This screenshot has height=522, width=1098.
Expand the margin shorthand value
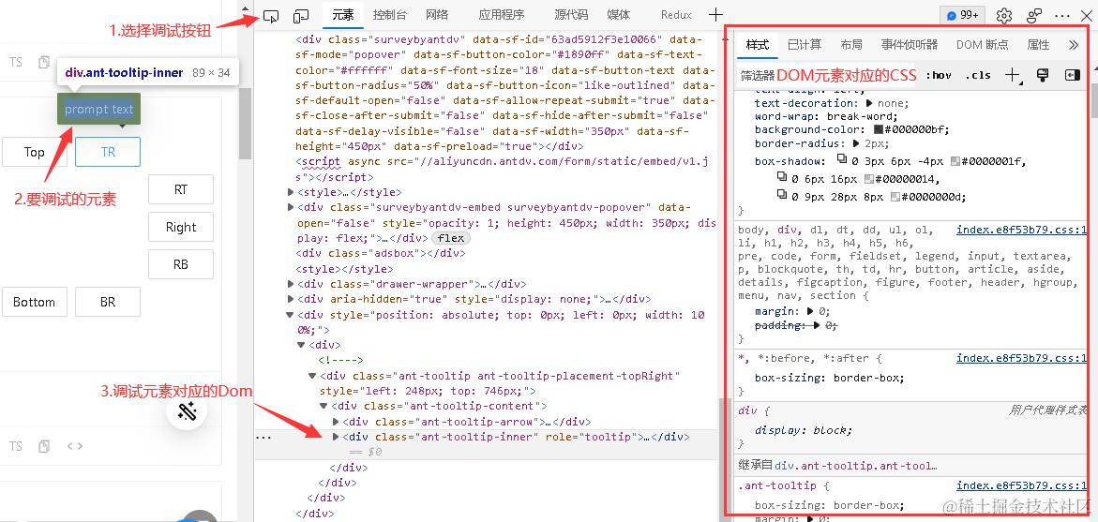811,311
